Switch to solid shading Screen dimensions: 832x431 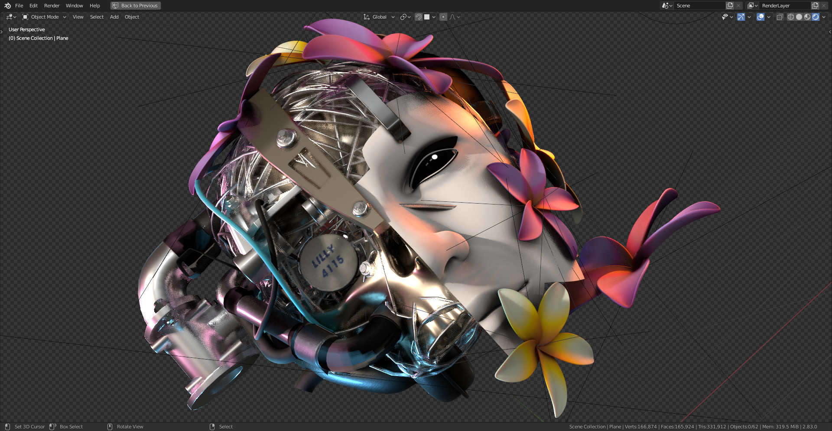pyautogui.click(x=799, y=17)
